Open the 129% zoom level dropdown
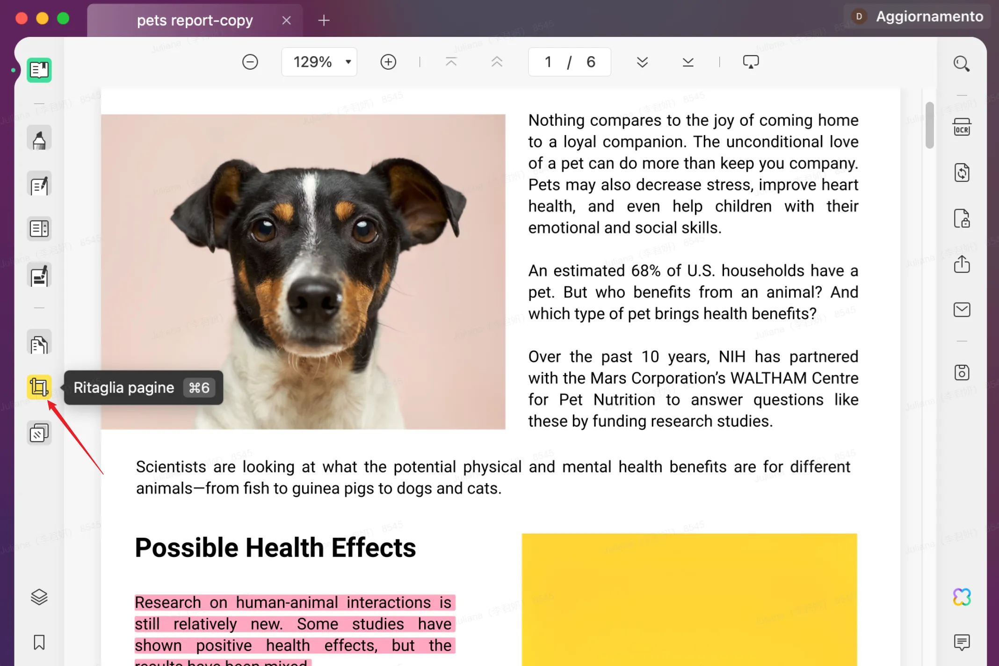 click(319, 62)
